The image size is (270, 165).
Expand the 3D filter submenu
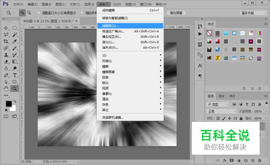130,55
